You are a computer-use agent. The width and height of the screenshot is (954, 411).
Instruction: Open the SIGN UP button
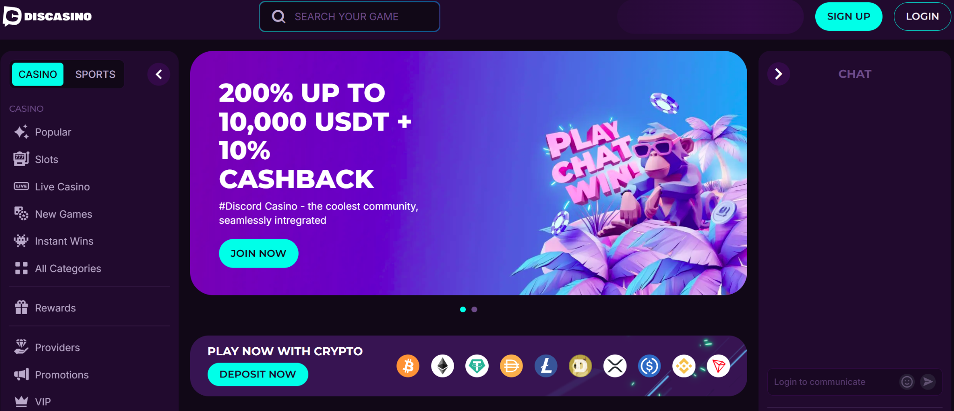[849, 17]
